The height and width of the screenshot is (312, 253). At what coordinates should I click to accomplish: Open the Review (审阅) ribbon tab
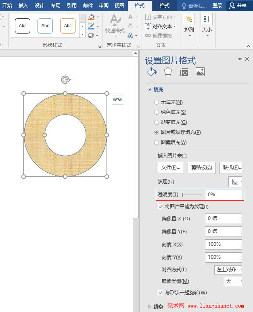[104, 6]
